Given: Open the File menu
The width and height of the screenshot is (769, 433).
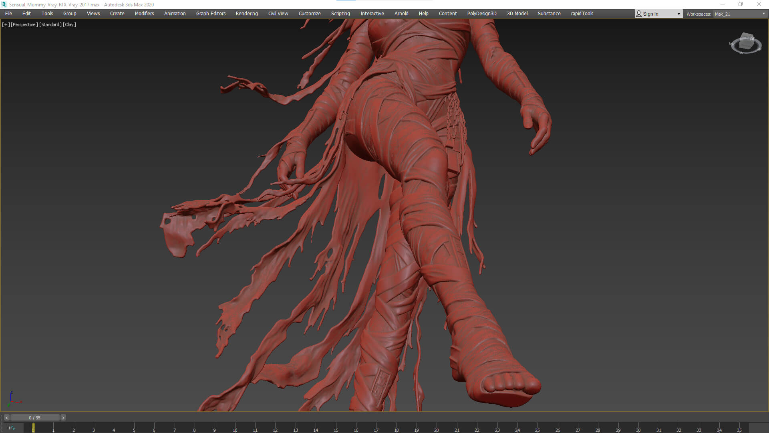Looking at the screenshot, I should tap(8, 14).
